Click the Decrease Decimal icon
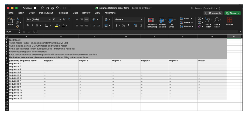 click(x=141, y=25)
